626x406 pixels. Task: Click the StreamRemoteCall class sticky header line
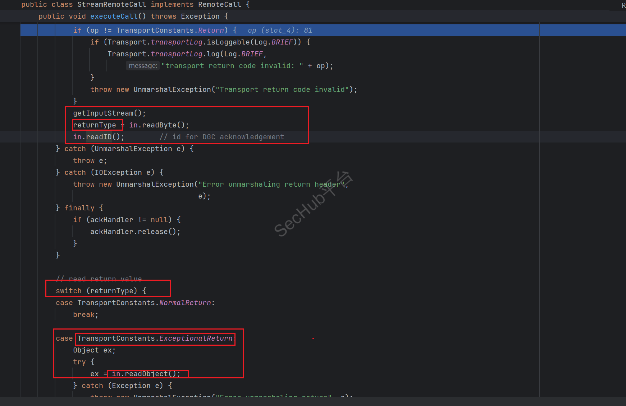135,5
